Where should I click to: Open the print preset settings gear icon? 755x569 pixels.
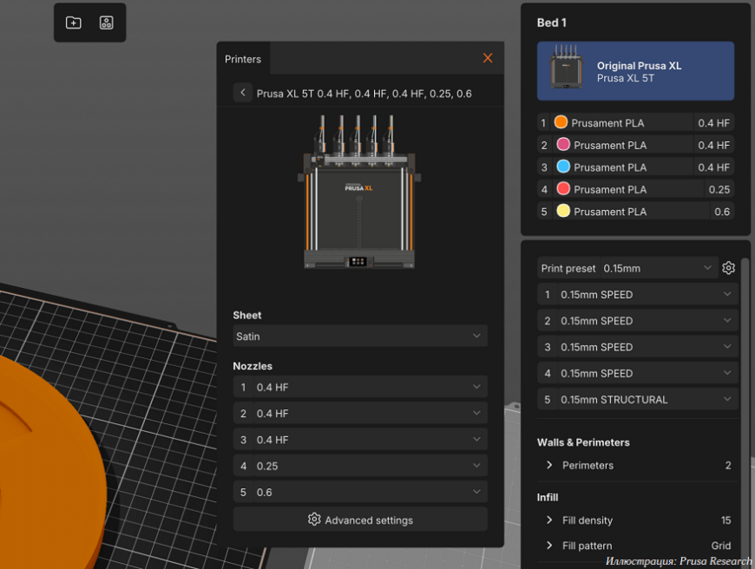coord(728,268)
